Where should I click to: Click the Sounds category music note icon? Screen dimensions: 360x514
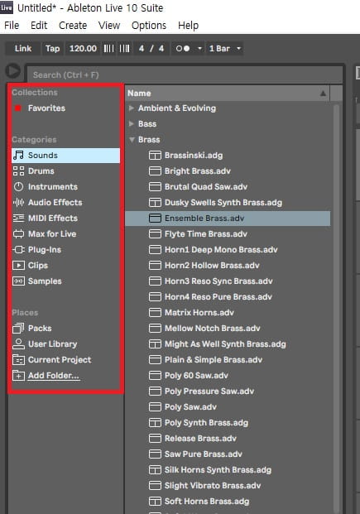(x=18, y=156)
